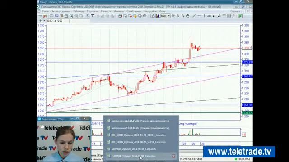
Task: Open исполнение 15.09.14 file from jump list
Action: pyautogui.click(x=141, y=121)
